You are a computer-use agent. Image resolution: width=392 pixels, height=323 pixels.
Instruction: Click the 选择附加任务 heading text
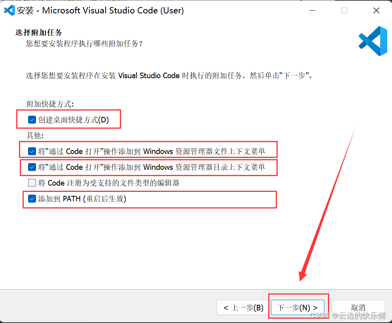(x=38, y=32)
